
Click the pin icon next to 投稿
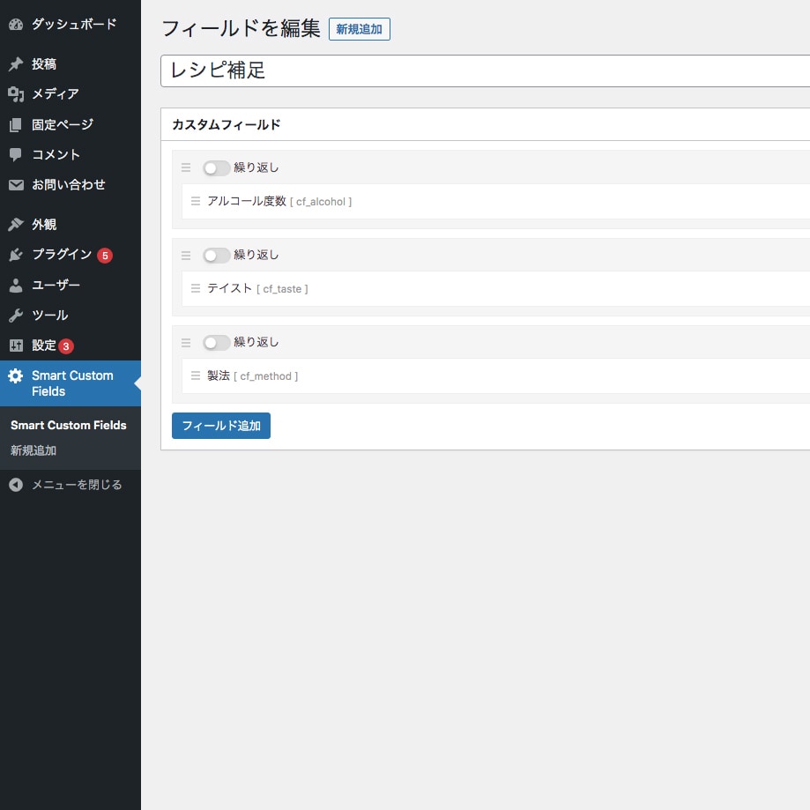pyautogui.click(x=16, y=64)
